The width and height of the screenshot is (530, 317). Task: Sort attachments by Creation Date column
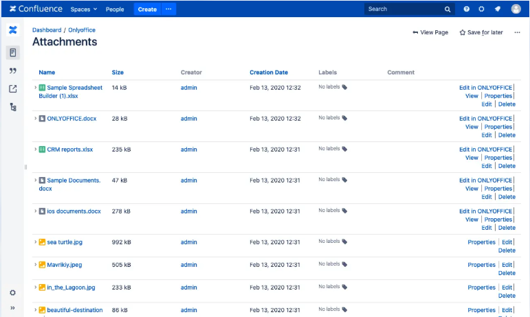click(269, 72)
